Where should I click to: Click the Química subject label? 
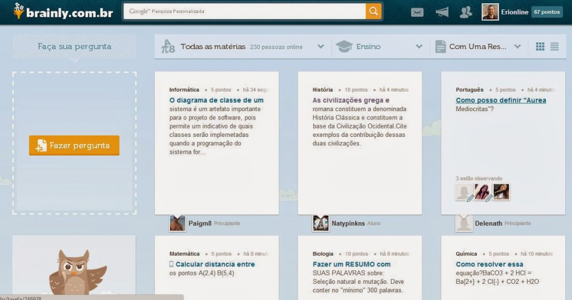point(466,254)
